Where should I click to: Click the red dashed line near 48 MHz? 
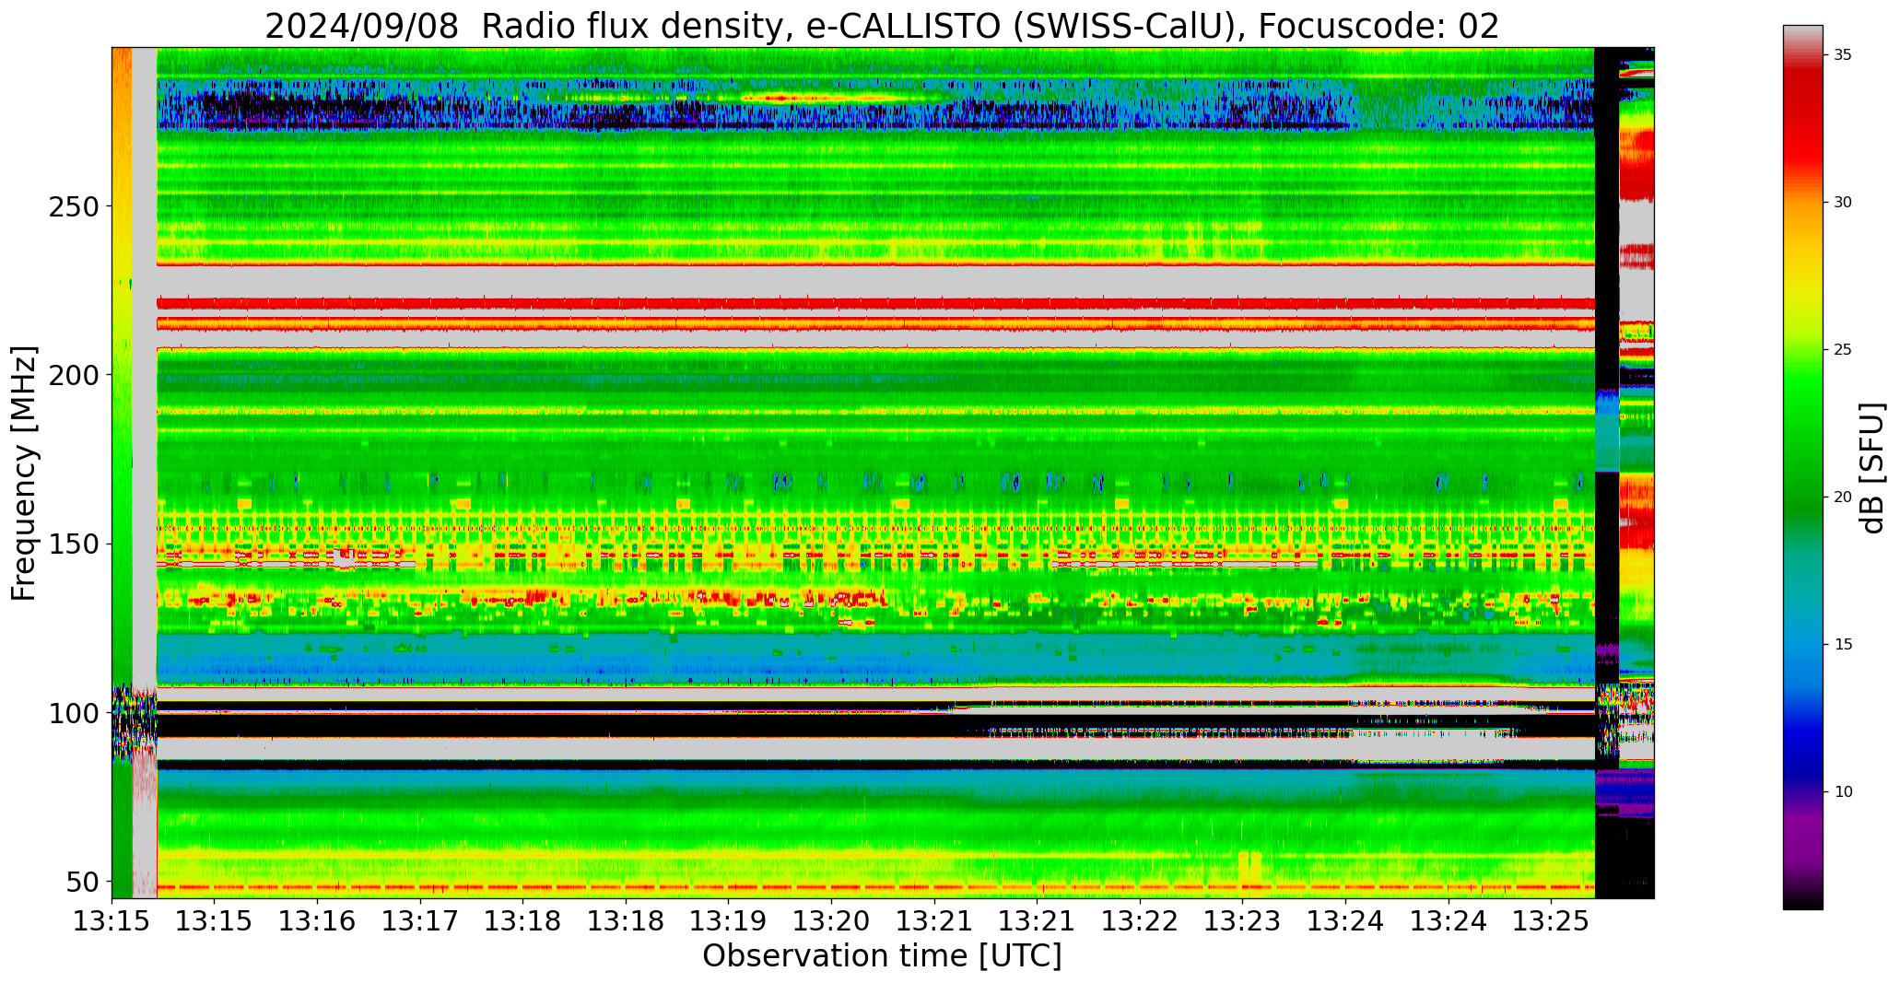tap(875, 887)
